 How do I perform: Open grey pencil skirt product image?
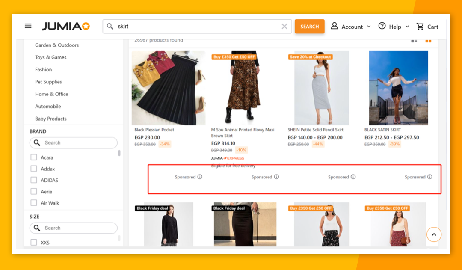click(321, 88)
